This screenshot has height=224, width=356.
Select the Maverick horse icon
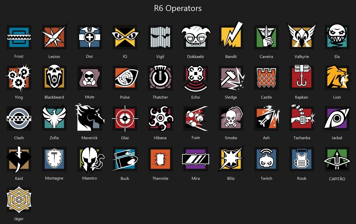click(x=89, y=117)
